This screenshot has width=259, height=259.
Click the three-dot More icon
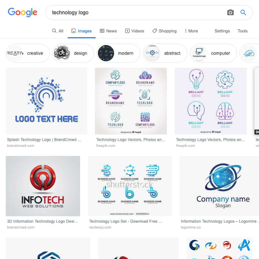click(186, 31)
